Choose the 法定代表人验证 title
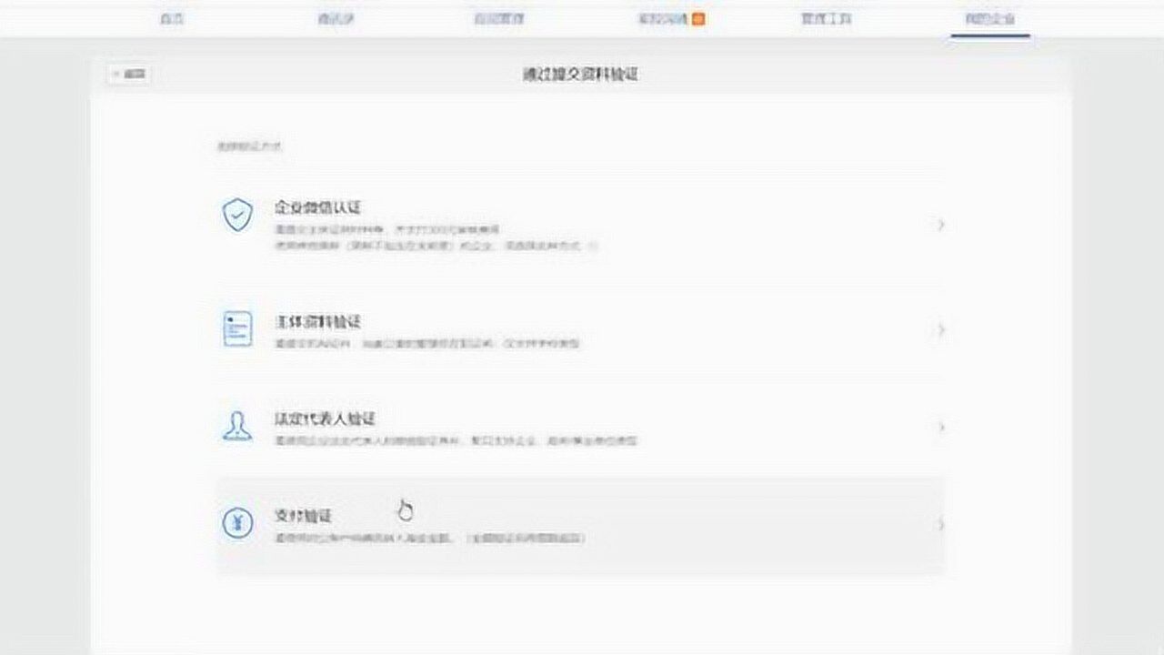 (x=325, y=419)
